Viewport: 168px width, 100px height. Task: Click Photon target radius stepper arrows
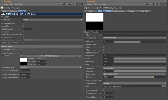30,74
